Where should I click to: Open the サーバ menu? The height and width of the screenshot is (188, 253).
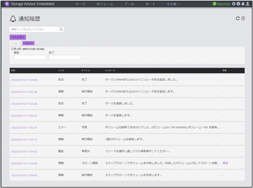click(x=81, y=4)
